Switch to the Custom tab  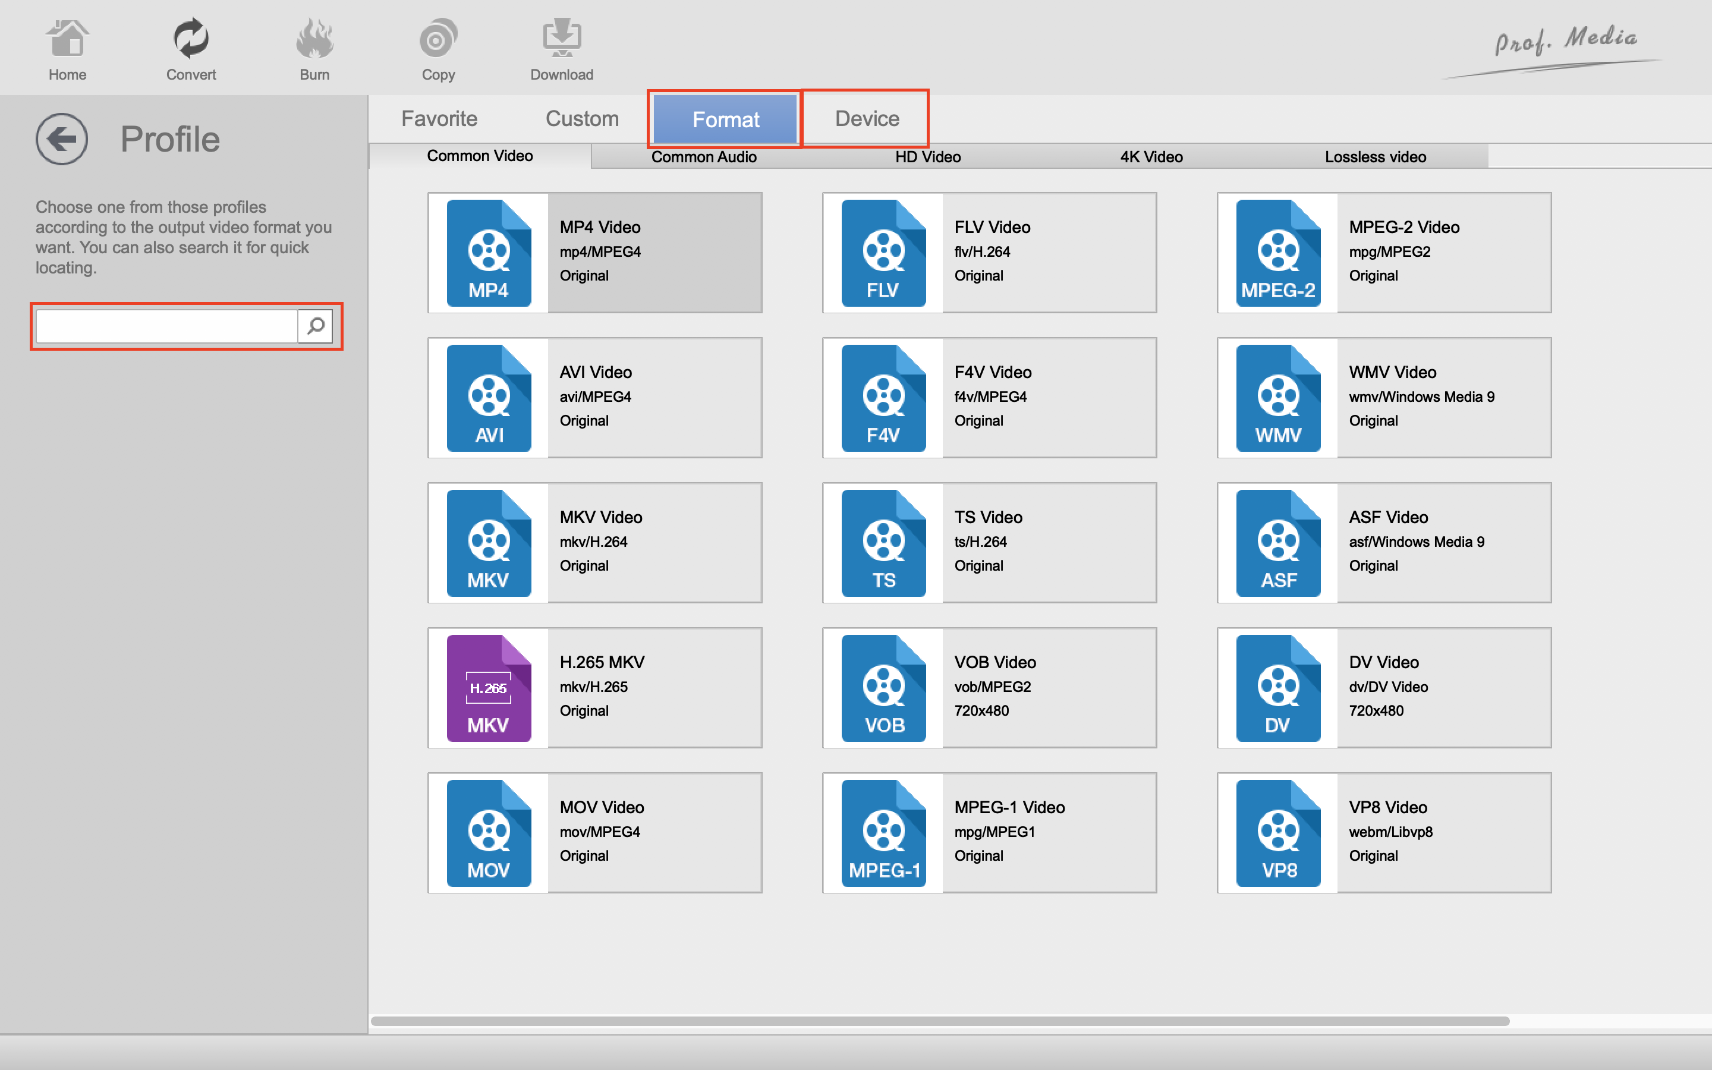coord(581,119)
